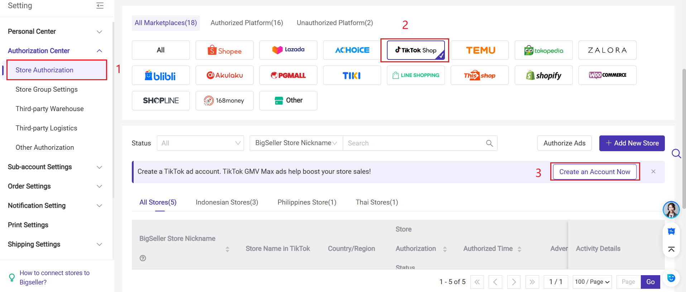Open Other Authorization in sidebar
The image size is (686, 292).
45,148
